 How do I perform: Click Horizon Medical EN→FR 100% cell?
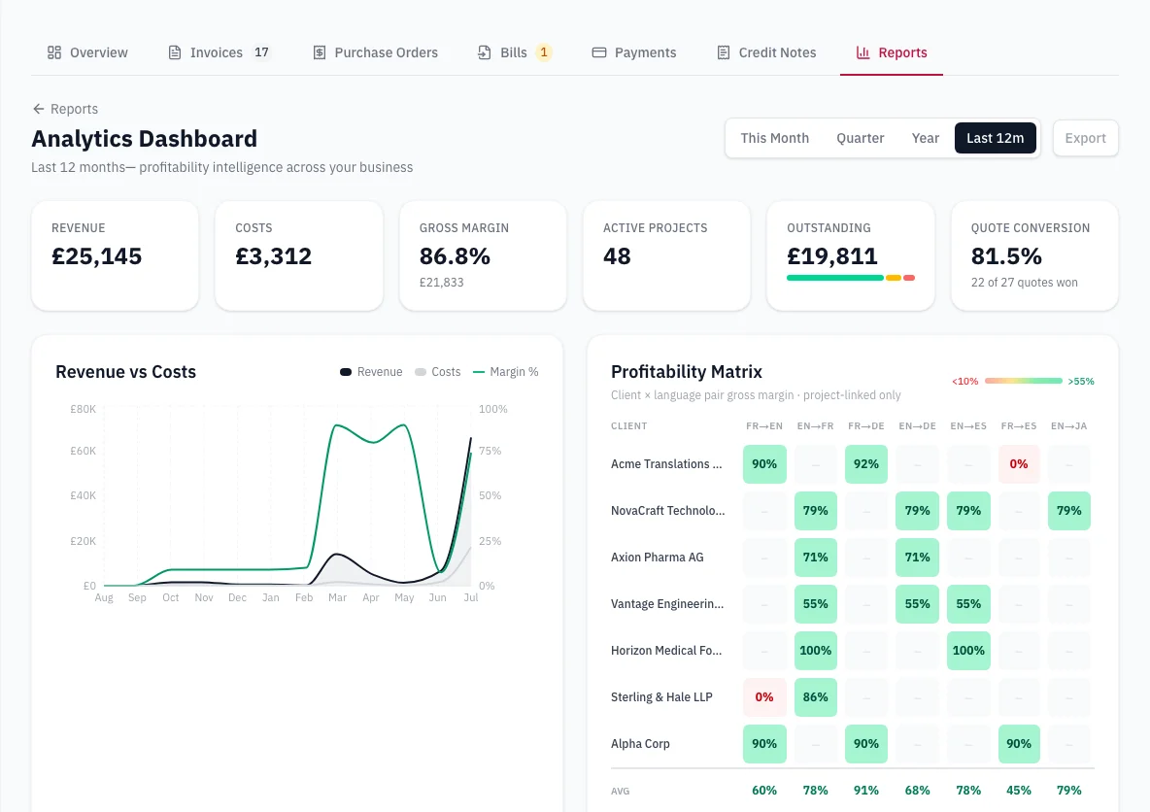pos(816,651)
